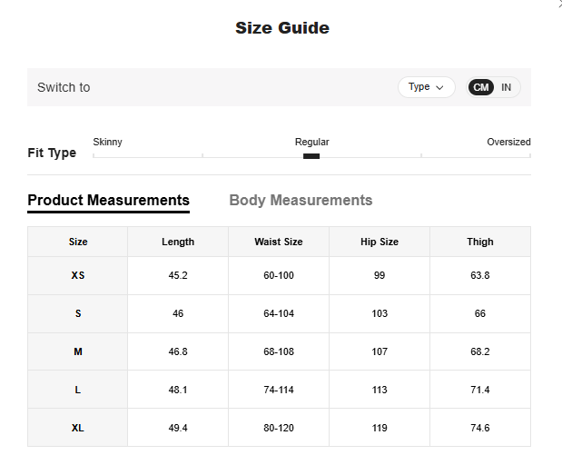The width and height of the screenshot is (562, 455).
Task: Click the Size column header
Action: (x=78, y=242)
